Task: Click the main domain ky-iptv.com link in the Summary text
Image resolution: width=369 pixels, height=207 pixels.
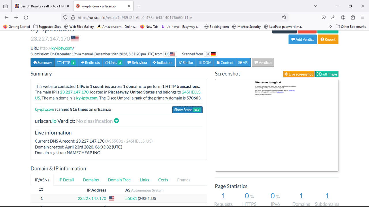Action: click(87, 98)
